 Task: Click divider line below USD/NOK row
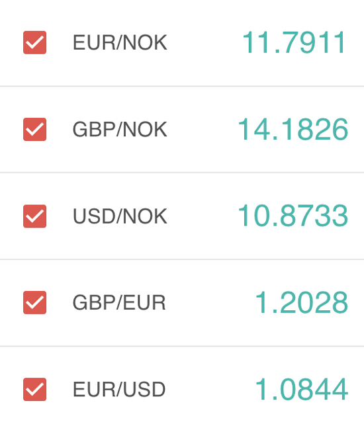point(182,259)
